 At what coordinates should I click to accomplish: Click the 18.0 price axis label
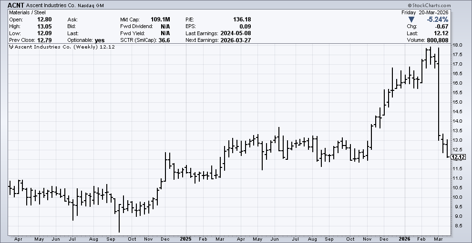point(458,45)
